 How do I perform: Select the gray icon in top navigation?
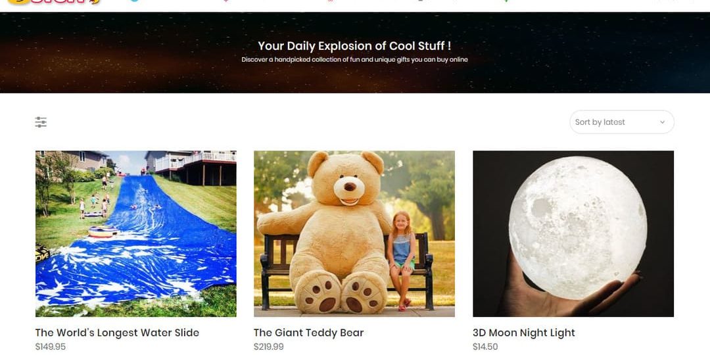click(x=421, y=1)
